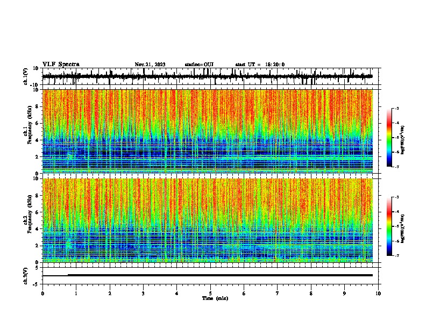
Task: Click the "ch.1(V)" waveform axis label
Action: tap(26, 76)
